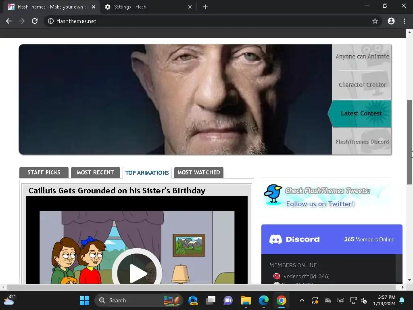The width and height of the screenshot is (413, 310).
Task: Click the sync refresh tray icon
Action: (x=315, y=300)
